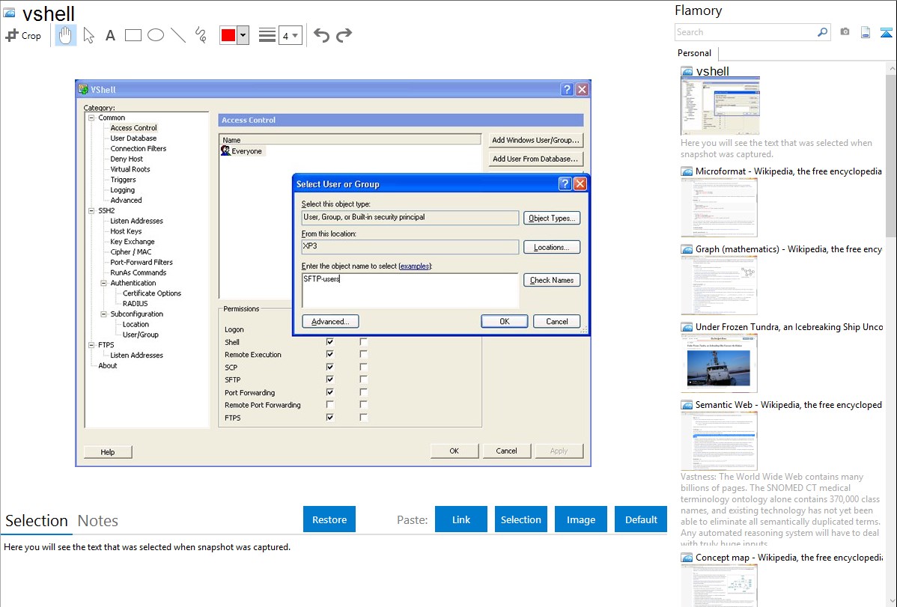Select the Crop tool
Image resolution: width=897 pixels, height=607 pixels.
pyautogui.click(x=23, y=35)
